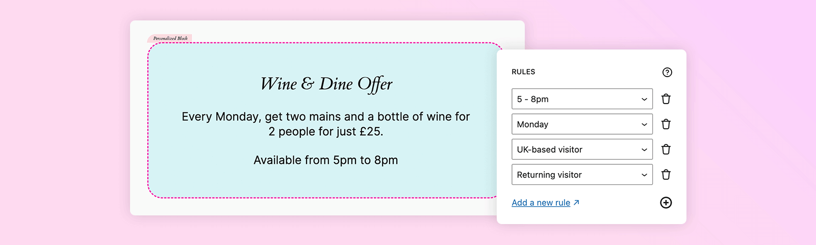Image resolution: width=816 pixels, height=245 pixels.
Task: Click the circled plus add icon
Action: coord(666,203)
